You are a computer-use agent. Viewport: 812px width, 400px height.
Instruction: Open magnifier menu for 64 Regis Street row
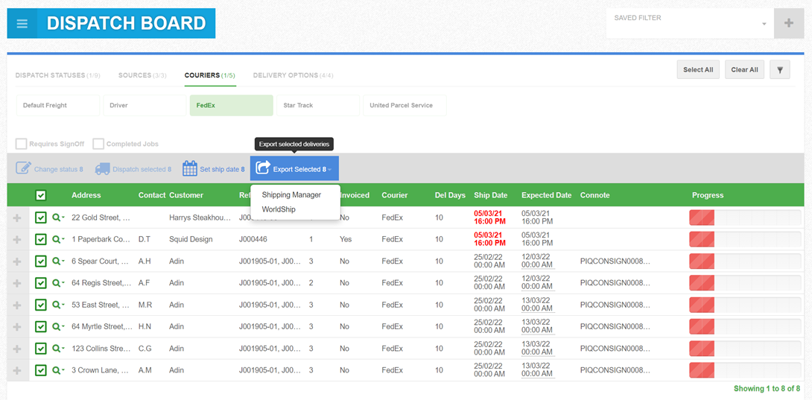(58, 283)
